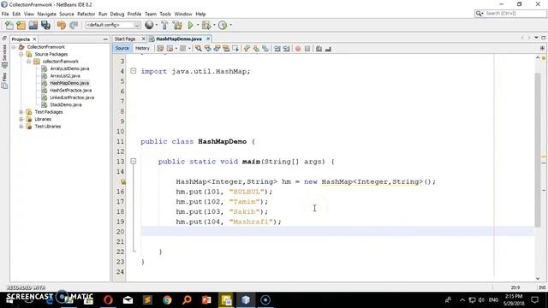Click the Shift Line Right icon
The image size is (548, 308).
click(286, 49)
